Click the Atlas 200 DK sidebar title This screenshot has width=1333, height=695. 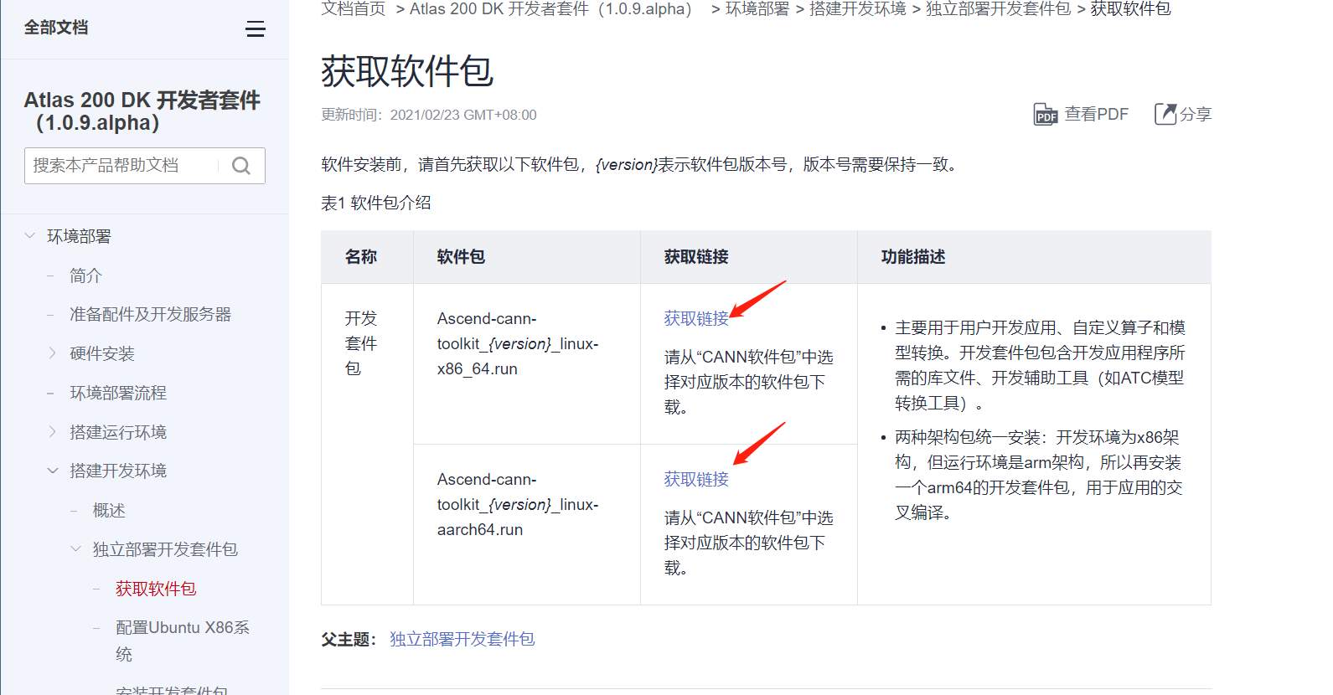142,111
